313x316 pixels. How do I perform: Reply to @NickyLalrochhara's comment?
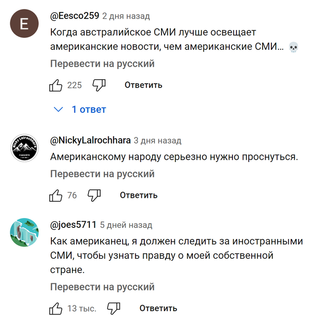(139, 195)
